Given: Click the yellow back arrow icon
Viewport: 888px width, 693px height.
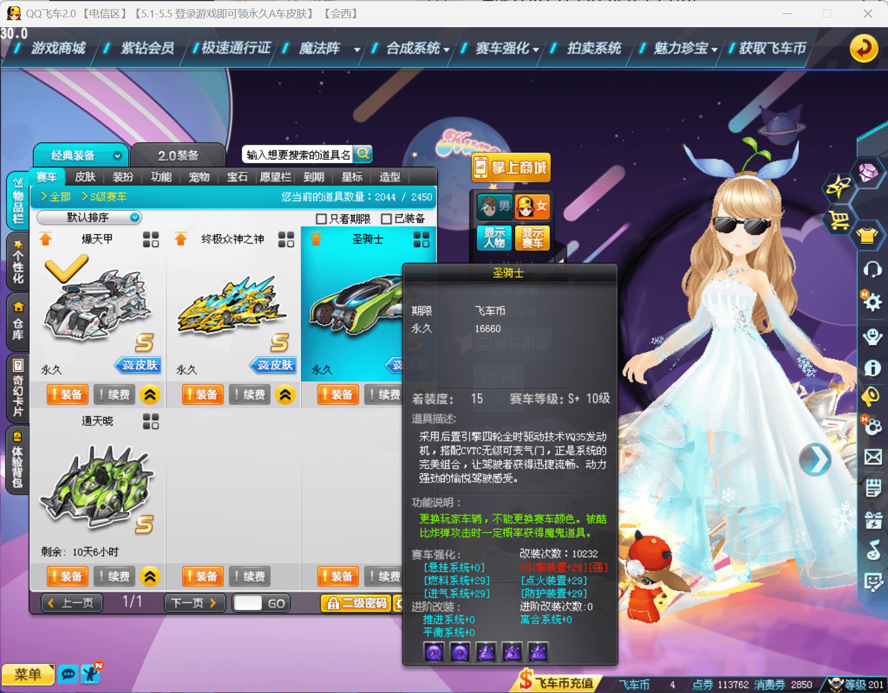Looking at the screenshot, I should tap(864, 49).
